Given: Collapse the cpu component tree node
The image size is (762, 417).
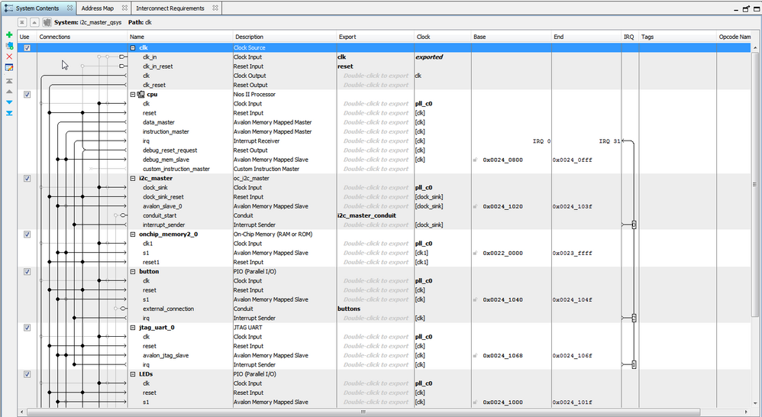Looking at the screenshot, I should [133, 94].
